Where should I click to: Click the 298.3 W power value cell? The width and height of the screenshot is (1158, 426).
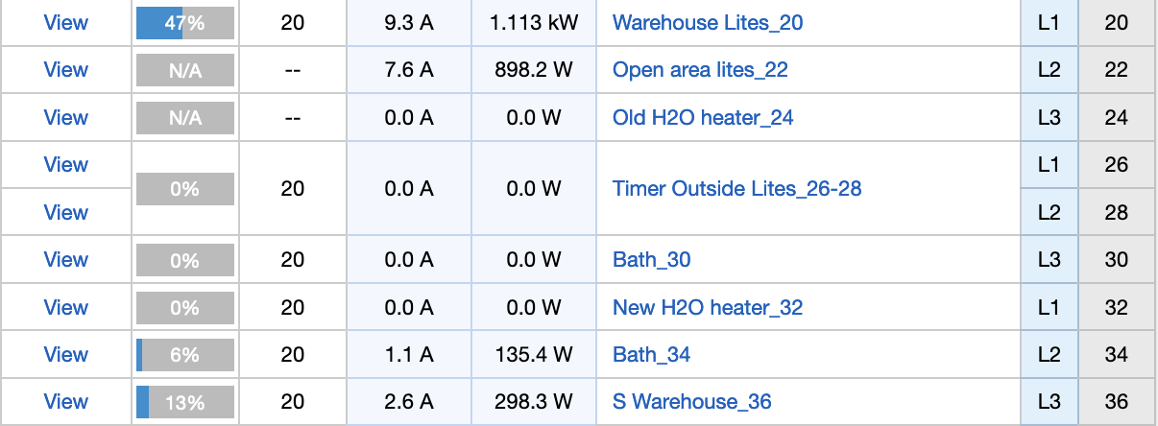(533, 402)
